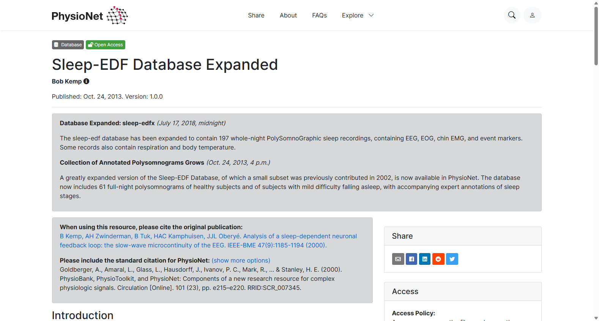This screenshot has width=599, height=321.
Task: Open the FAQs menu item
Action: click(x=319, y=15)
